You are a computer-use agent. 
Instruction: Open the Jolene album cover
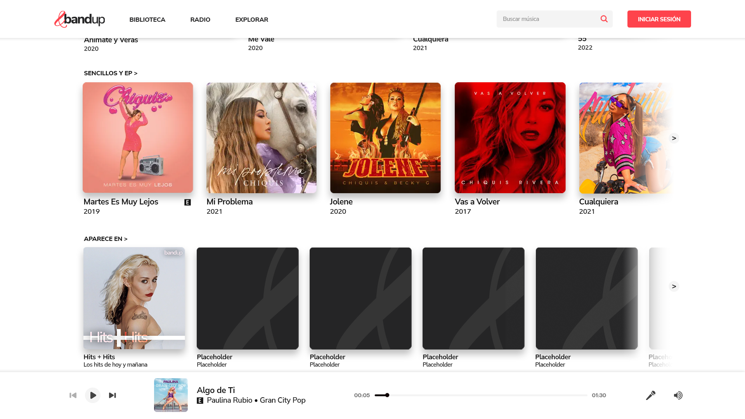pyautogui.click(x=385, y=138)
